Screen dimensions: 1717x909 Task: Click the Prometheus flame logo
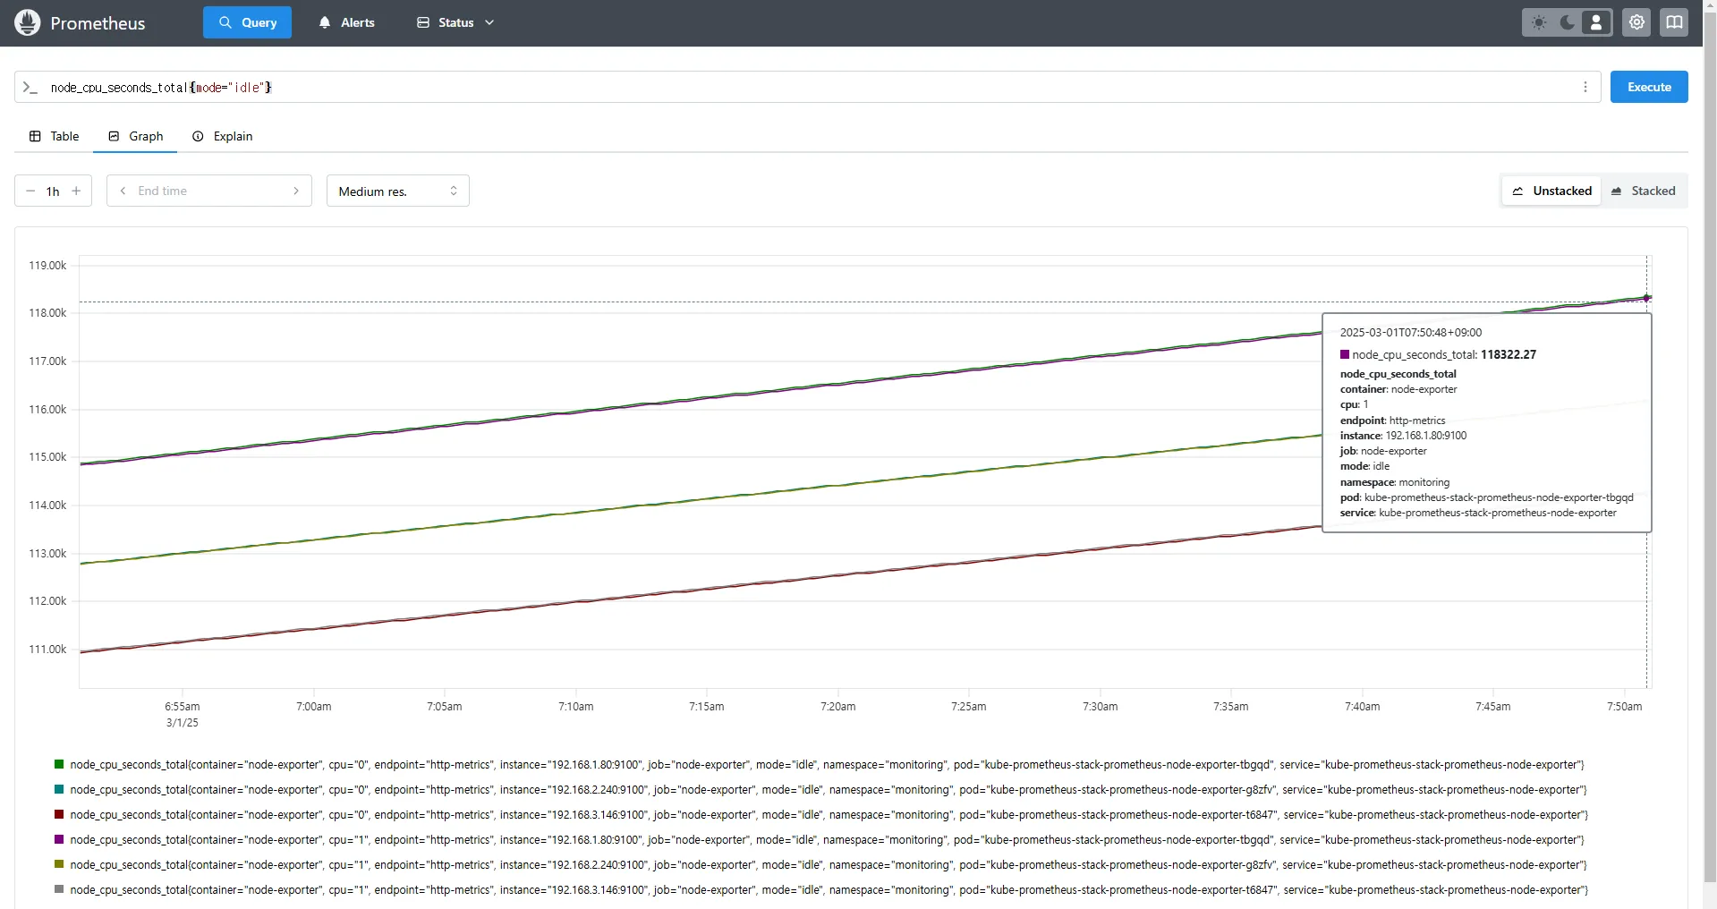click(28, 22)
